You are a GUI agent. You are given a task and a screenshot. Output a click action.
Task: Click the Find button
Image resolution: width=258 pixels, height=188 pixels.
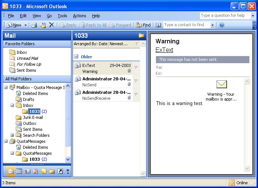(x=143, y=25)
